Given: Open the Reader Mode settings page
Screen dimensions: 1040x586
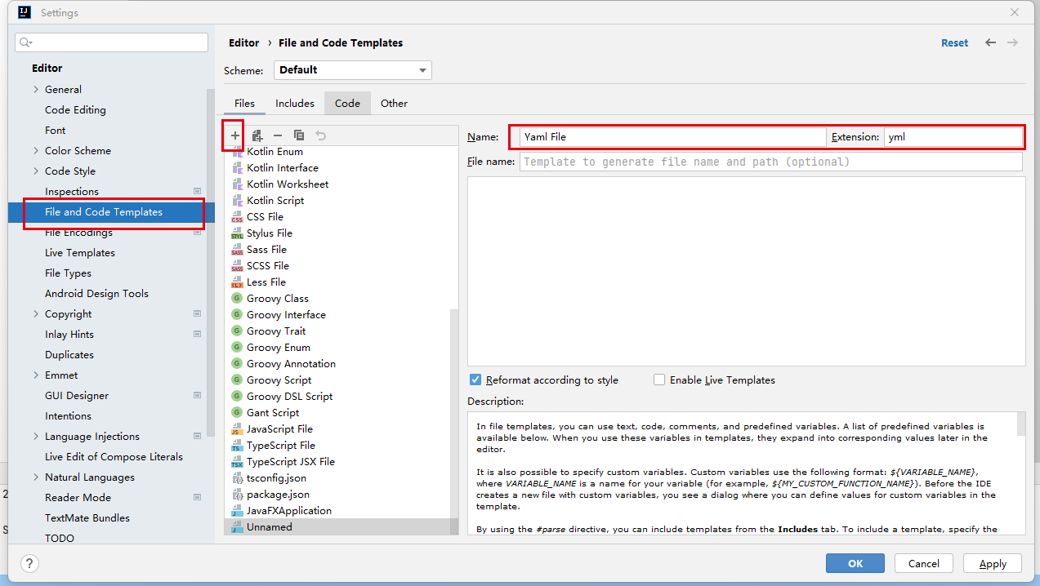Looking at the screenshot, I should tap(78, 498).
